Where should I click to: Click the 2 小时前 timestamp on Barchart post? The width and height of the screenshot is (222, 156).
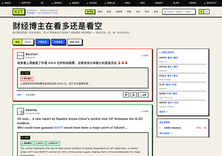tap(144, 56)
